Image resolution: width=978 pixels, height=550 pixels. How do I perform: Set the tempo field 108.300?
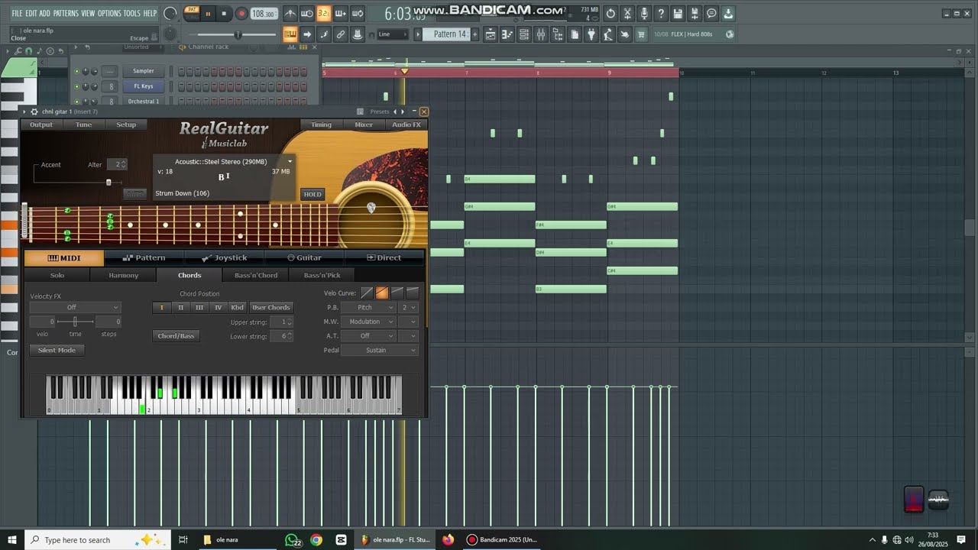[264, 14]
